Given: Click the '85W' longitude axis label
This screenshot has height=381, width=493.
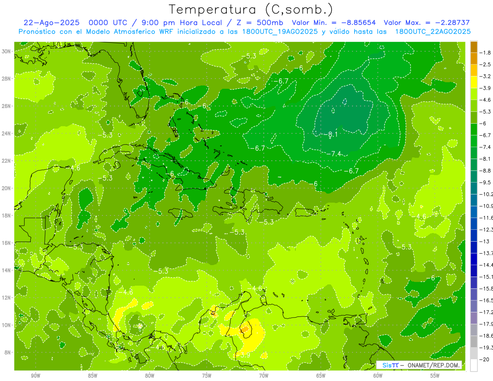Looking at the screenshot, I should 92,376.
